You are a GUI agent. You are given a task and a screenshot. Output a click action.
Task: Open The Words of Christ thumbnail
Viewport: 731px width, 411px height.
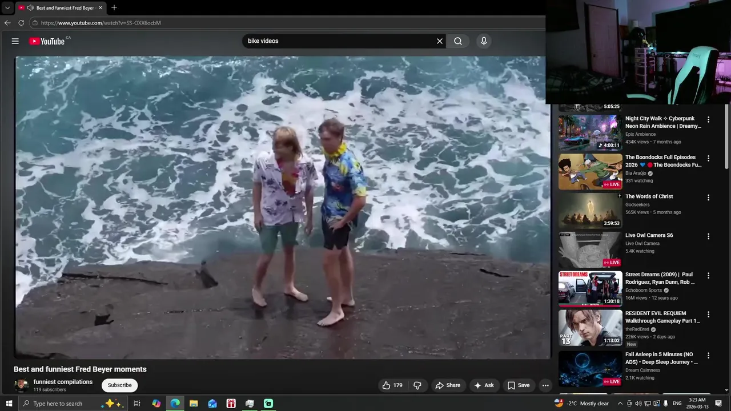pyautogui.click(x=591, y=211)
